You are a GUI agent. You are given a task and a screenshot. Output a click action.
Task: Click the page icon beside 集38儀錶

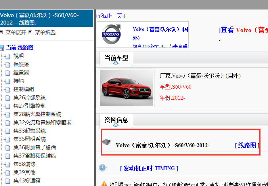(x=8, y=164)
